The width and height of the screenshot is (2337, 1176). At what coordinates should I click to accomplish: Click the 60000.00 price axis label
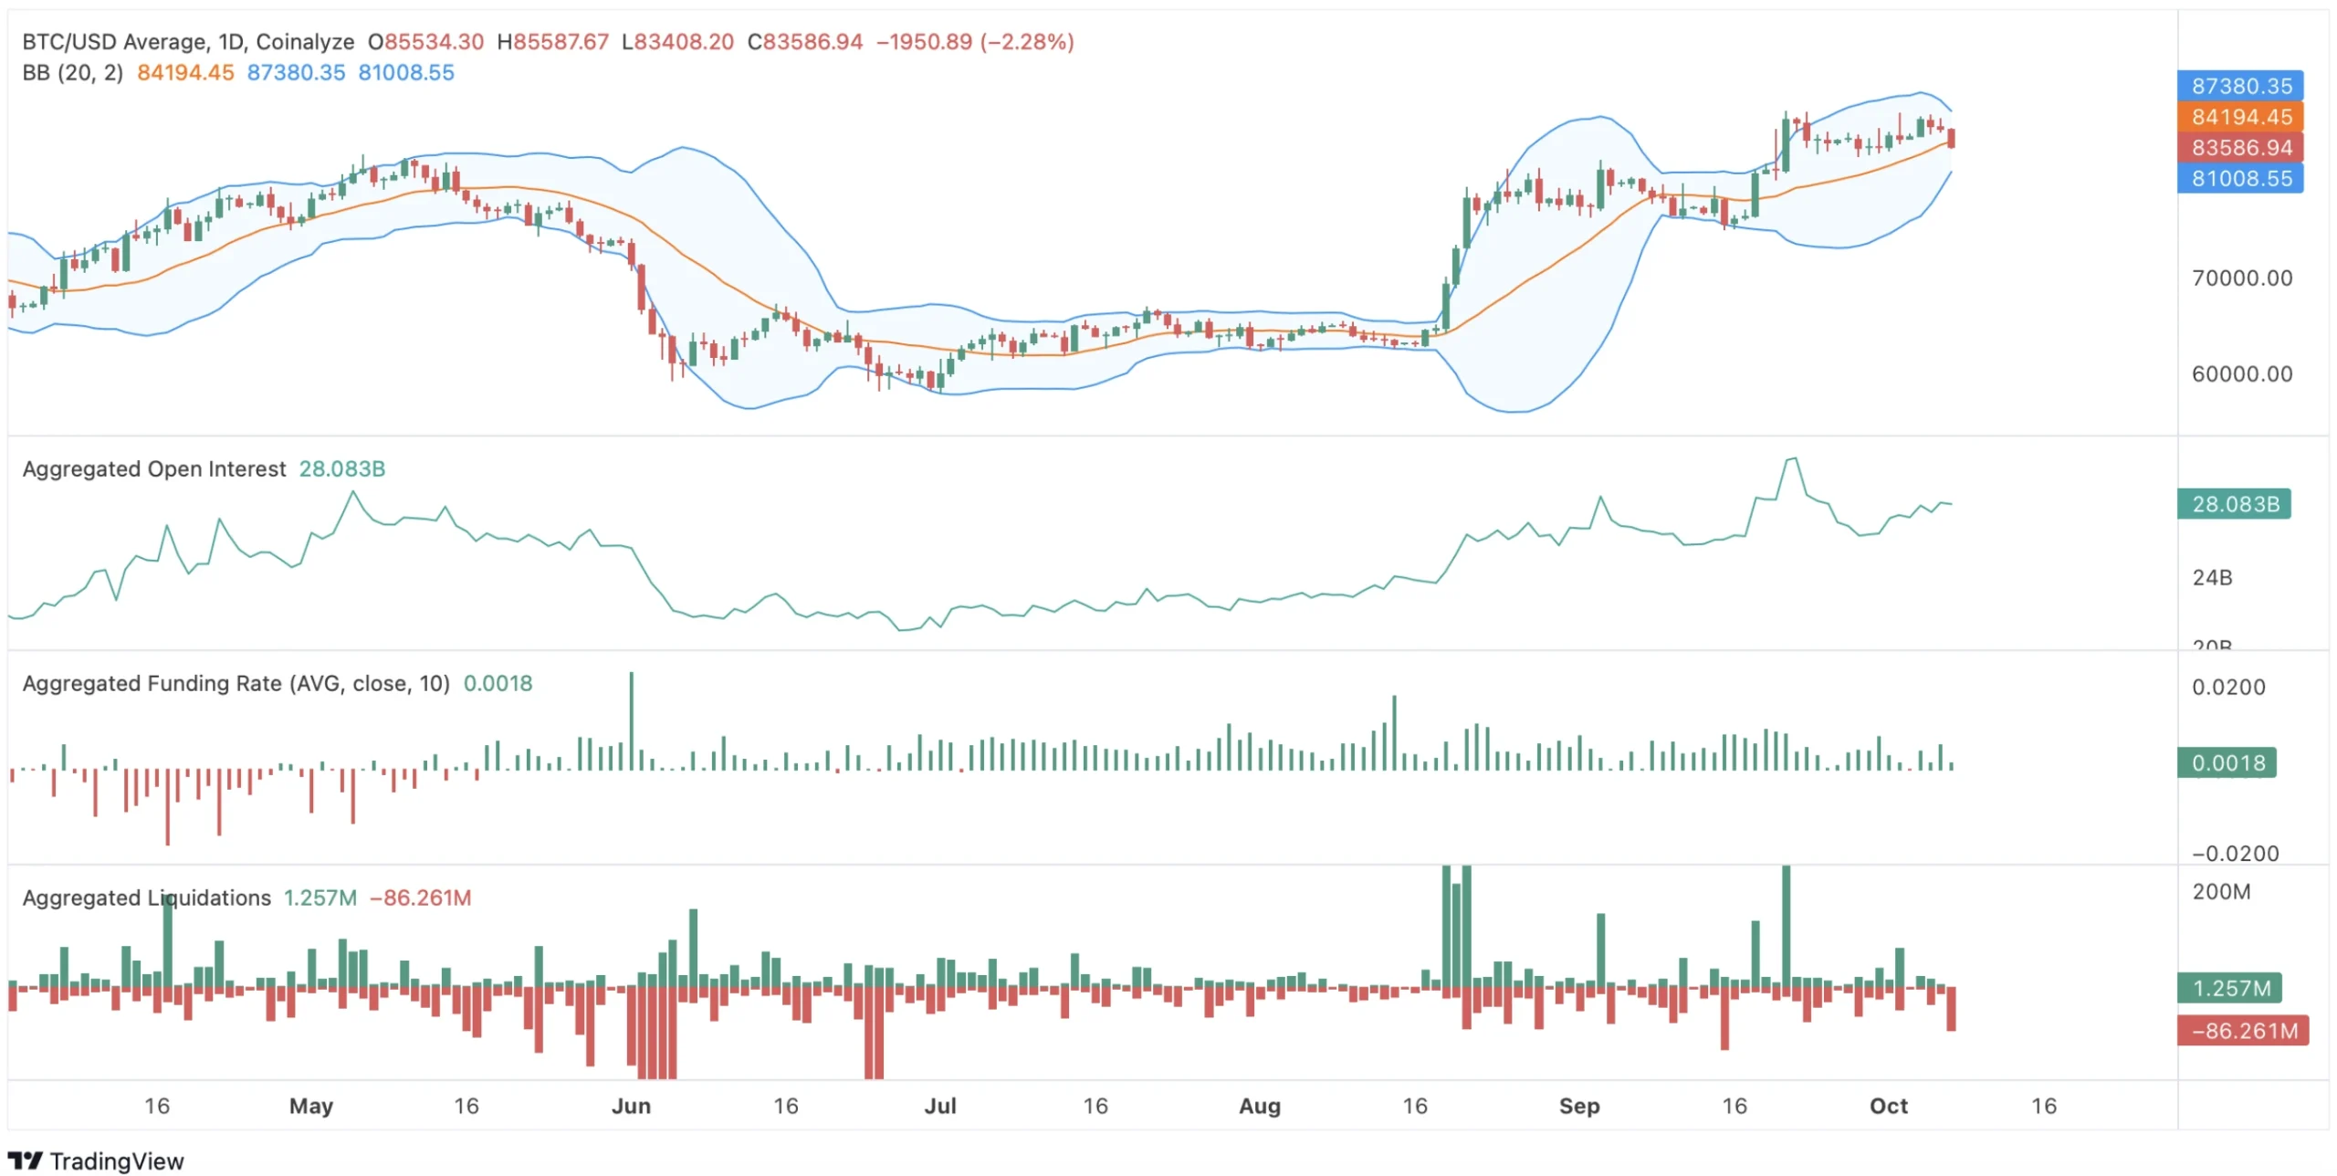coord(2242,374)
